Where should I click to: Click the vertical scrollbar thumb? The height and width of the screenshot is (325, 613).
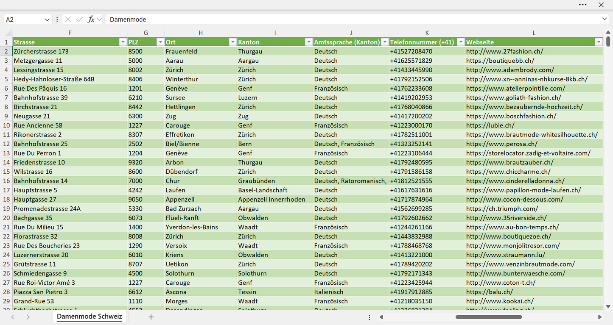(608, 42)
